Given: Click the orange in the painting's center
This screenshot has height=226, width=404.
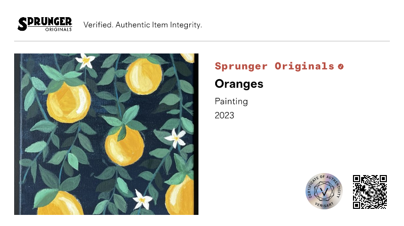Looking at the screenshot, I should 124,145.
